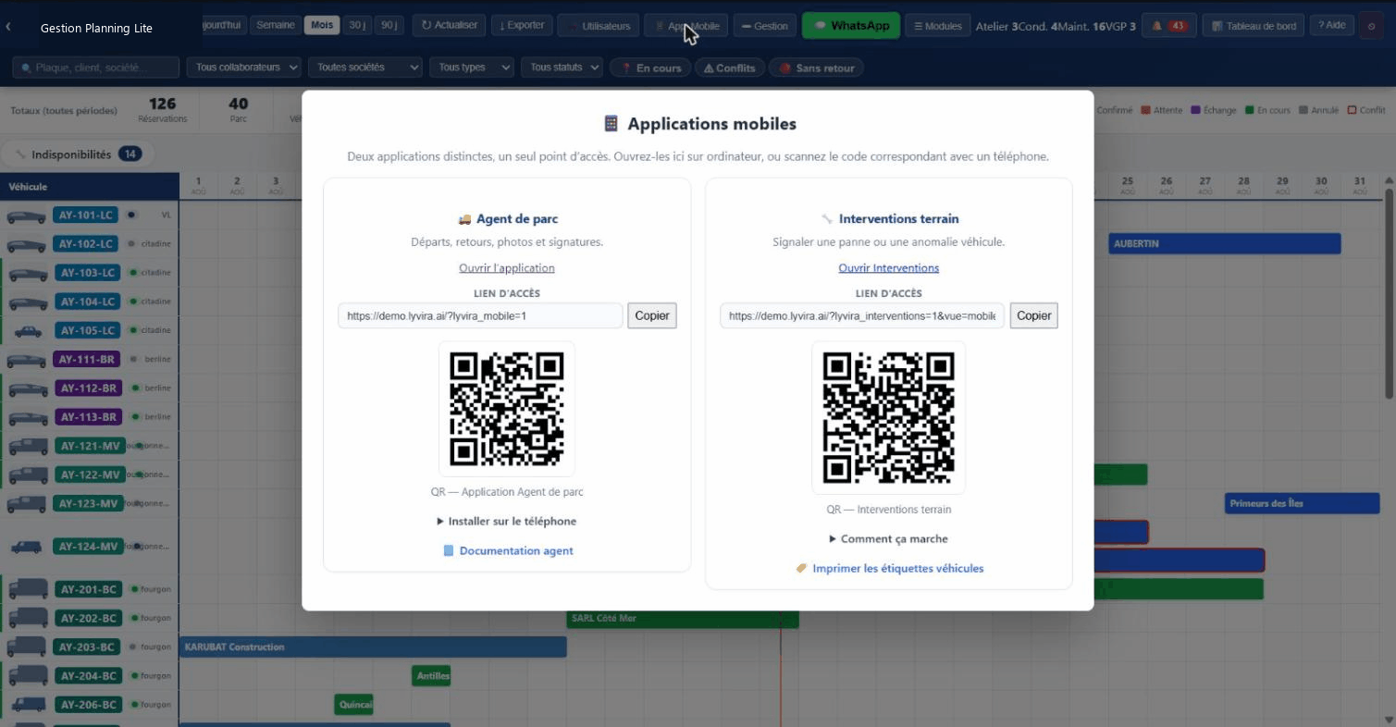Open the Modules menu

pyautogui.click(x=937, y=26)
